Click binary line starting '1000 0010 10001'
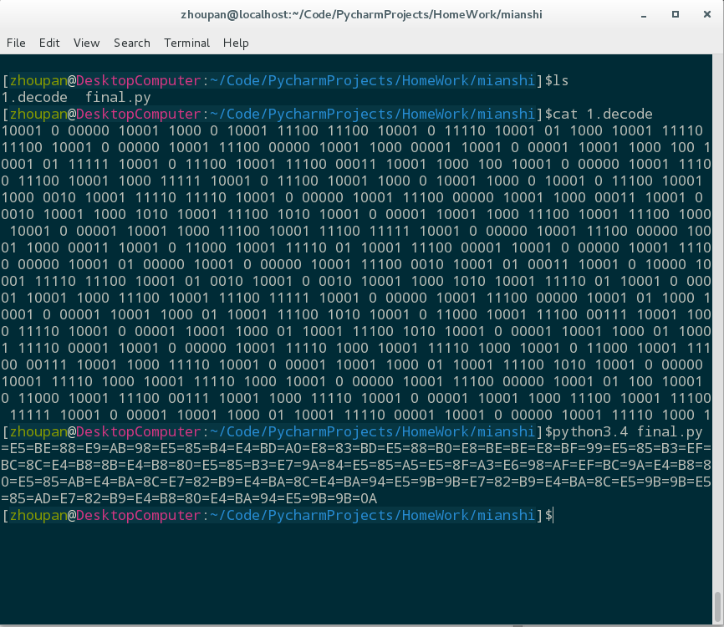 click(x=352, y=197)
